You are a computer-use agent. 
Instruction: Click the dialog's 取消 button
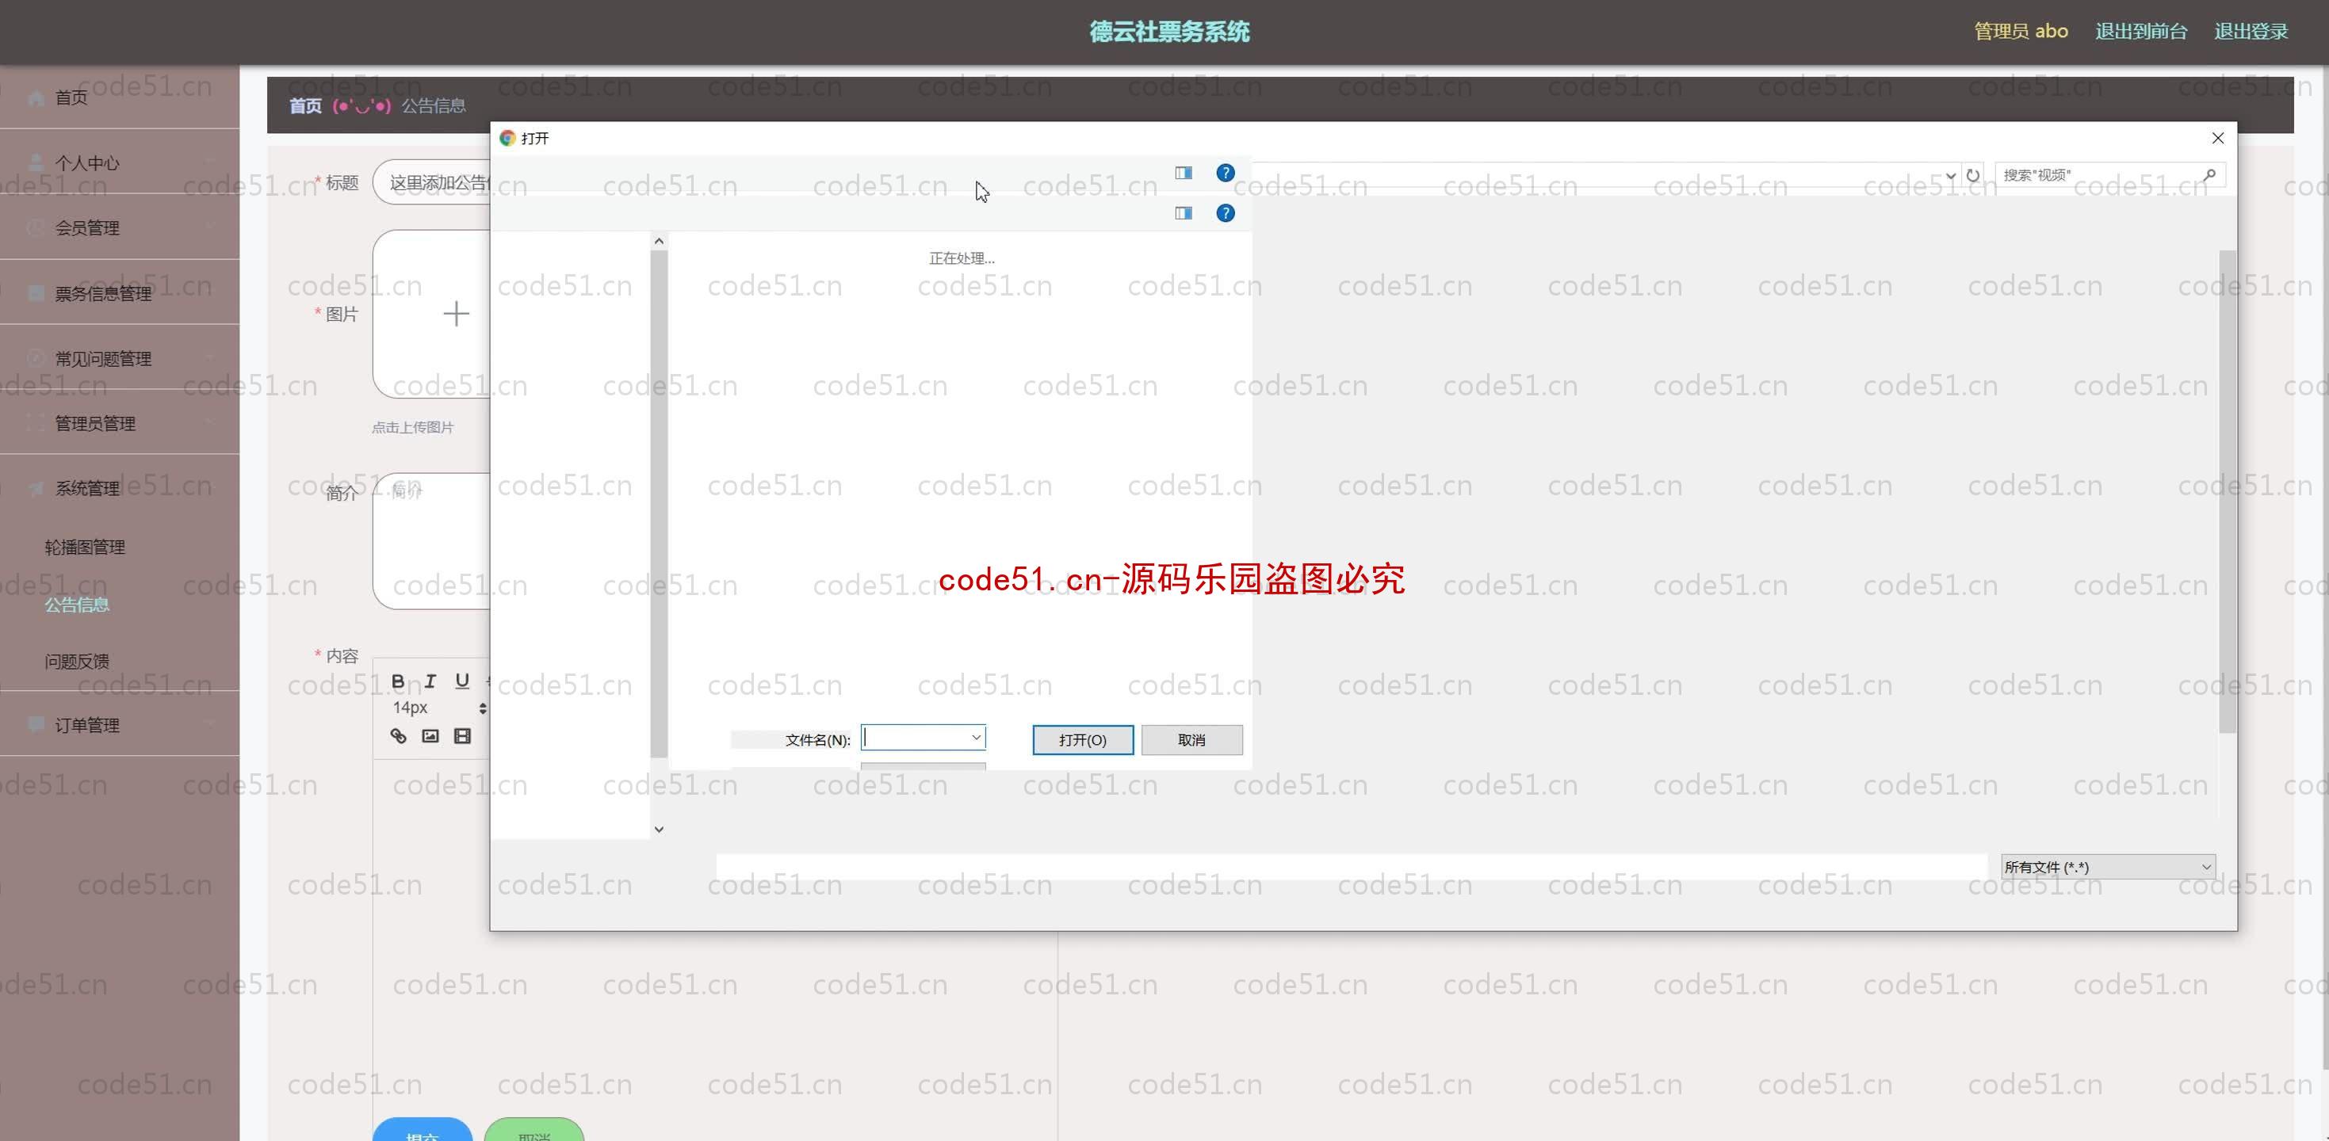click(x=1191, y=740)
